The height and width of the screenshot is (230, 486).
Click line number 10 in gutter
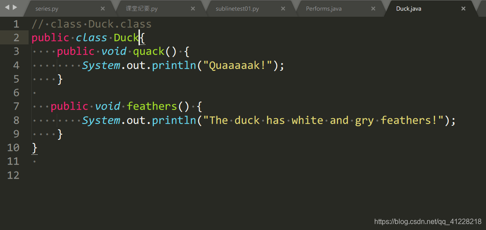pyautogui.click(x=13, y=148)
